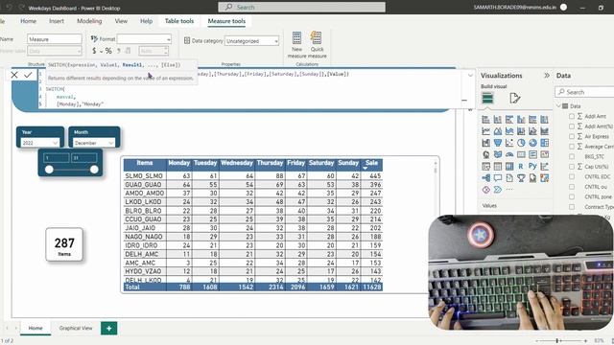The height and width of the screenshot is (345, 614).
Task: Check the Addl Amt(%) field
Action: (572, 126)
